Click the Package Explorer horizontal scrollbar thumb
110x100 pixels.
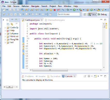click(10, 87)
